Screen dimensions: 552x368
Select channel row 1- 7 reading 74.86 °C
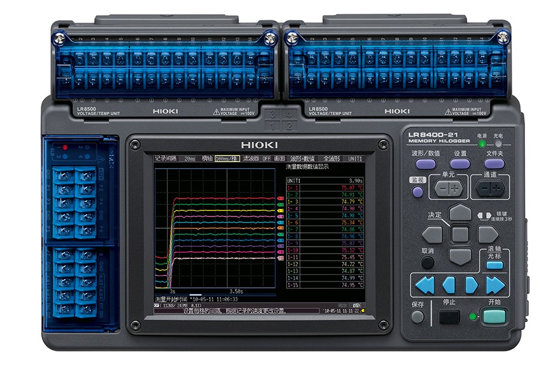(x=325, y=229)
